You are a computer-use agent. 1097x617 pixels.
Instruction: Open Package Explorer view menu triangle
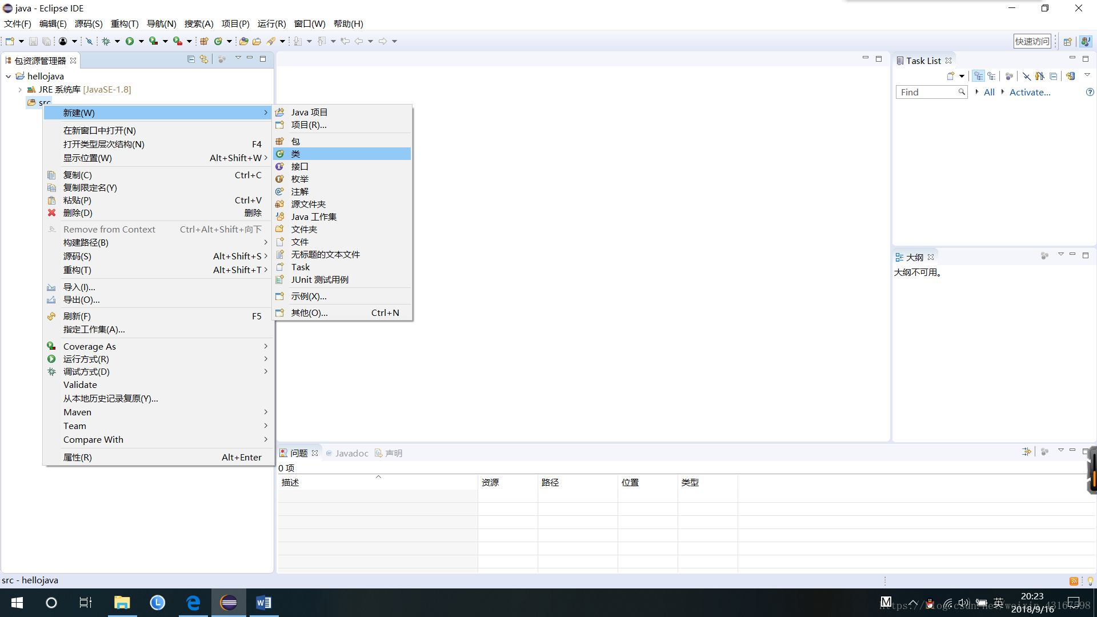point(238,58)
